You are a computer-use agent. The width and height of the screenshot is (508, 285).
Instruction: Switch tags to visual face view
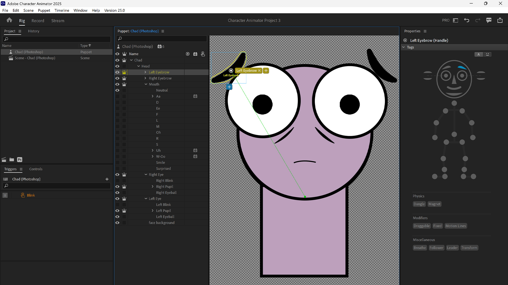coord(487,54)
